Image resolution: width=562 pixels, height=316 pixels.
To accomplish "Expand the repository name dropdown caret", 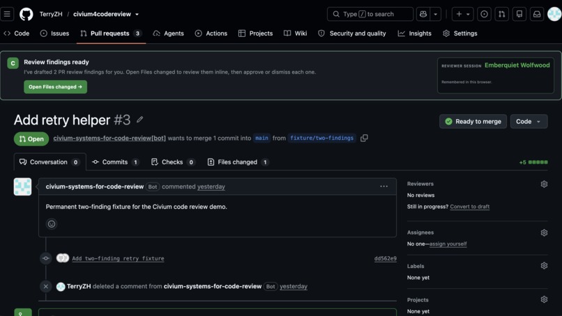I will coord(137,15).
